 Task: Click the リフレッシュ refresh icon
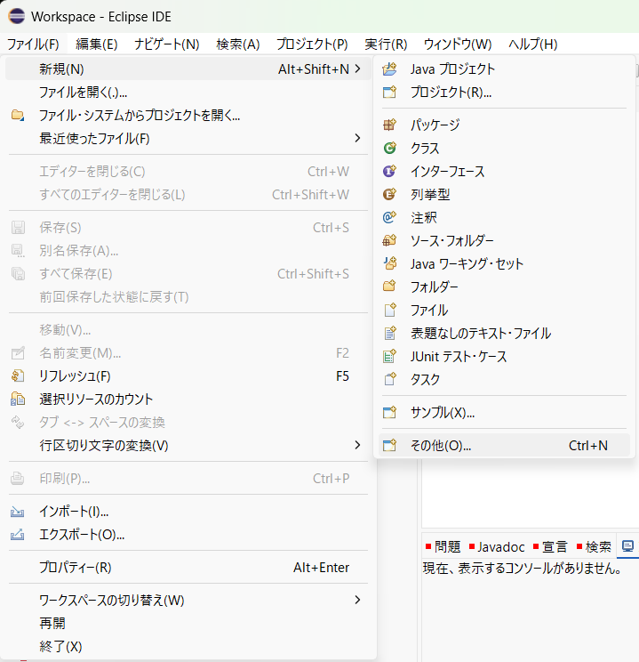pos(18,376)
